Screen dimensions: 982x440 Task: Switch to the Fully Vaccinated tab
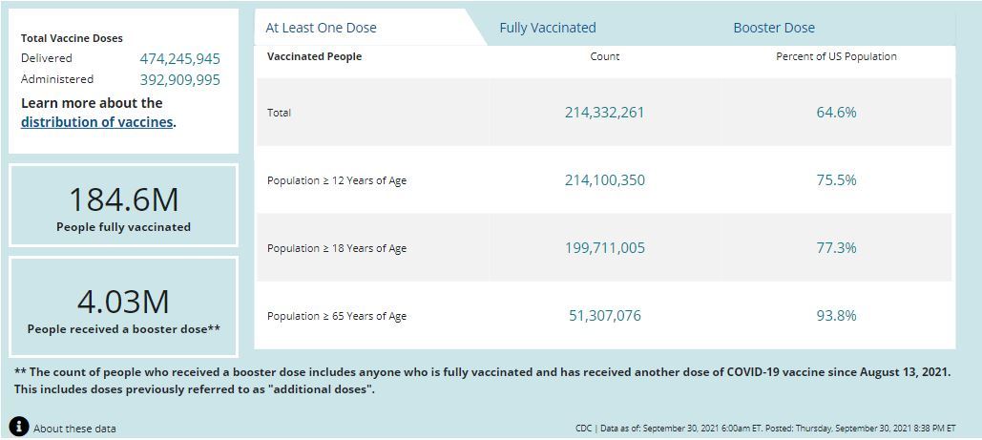point(547,28)
